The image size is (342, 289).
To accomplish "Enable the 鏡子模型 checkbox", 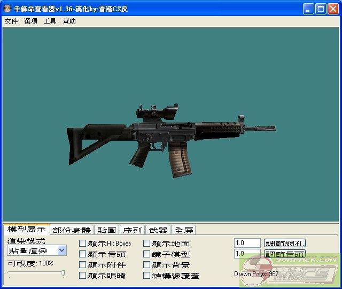I will tap(147, 254).
